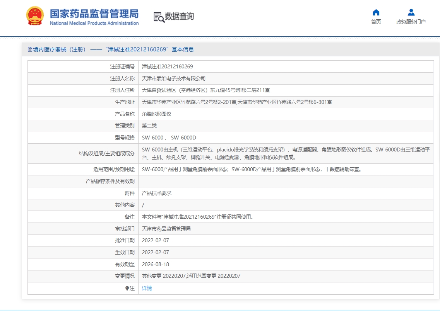Screen dimensions: 440x311
Task: Click the 注册证编号 label
Action: pos(122,67)
